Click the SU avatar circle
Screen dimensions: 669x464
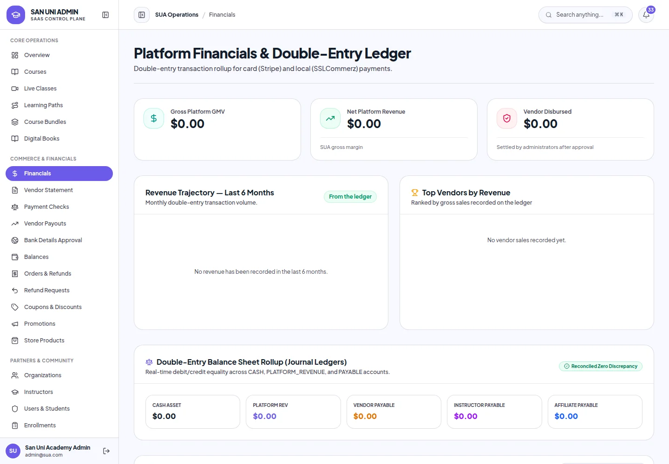click(x=13, y=451)
